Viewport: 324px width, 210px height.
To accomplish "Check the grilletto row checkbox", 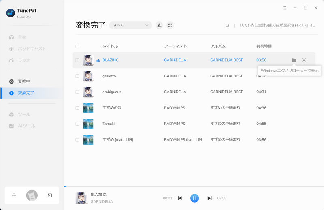I will pyautogui.click(x=77, y=76).
